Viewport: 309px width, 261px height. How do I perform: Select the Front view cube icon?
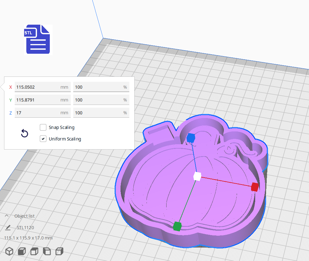pyautogui.click(x=22, y=251)
